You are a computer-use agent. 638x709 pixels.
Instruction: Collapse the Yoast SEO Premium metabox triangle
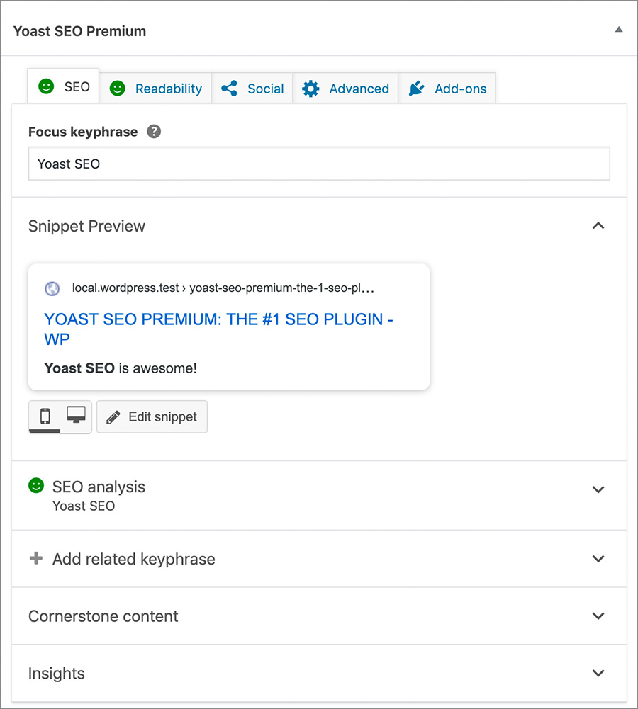[619, 30]
